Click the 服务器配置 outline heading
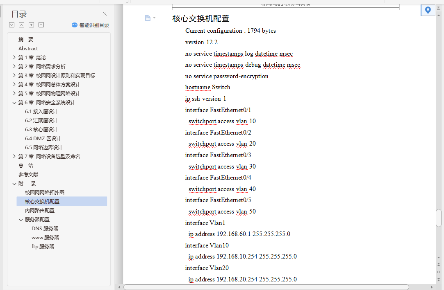This screenshot has width=444, height=290. pyautogui.click(x=37, y=219)
